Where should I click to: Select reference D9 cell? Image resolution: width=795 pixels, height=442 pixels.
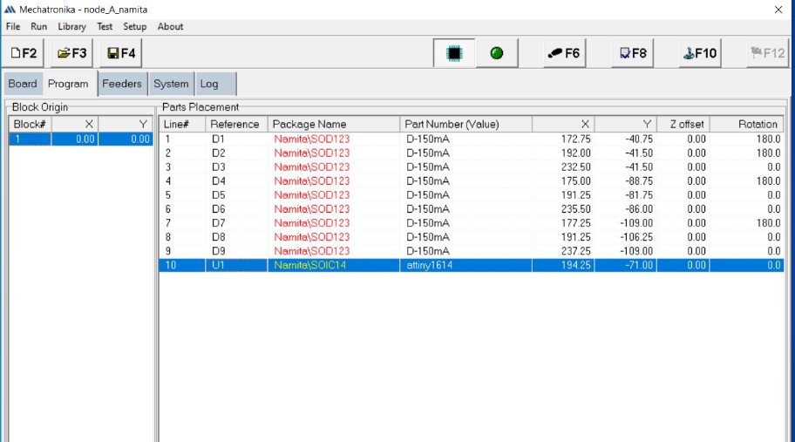236,251
